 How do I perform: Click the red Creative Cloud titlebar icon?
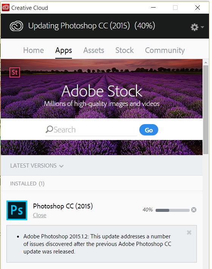[6, 8]
